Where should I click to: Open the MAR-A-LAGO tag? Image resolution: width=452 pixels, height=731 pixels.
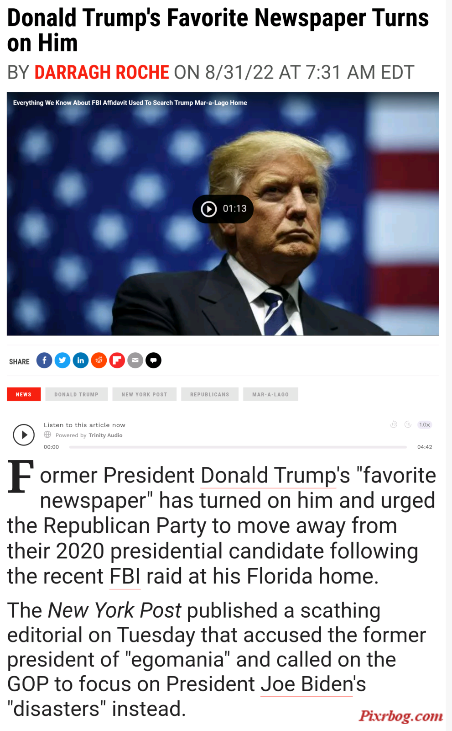tap(270, 394)
